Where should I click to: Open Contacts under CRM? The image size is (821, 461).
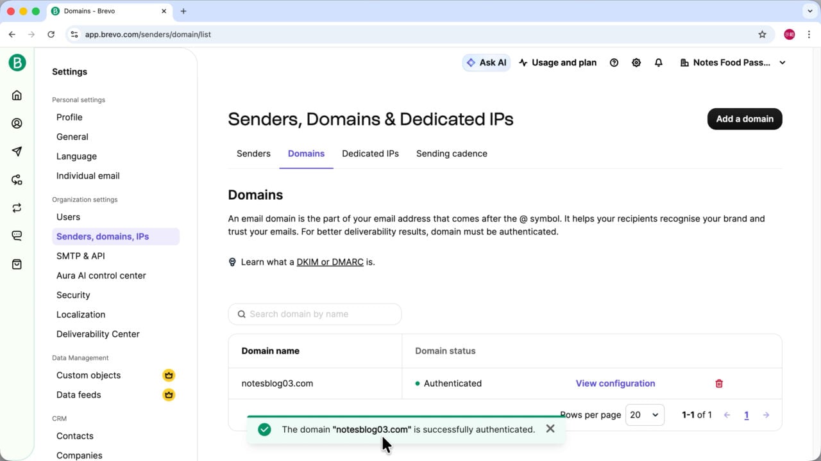[x=75, y=436]
